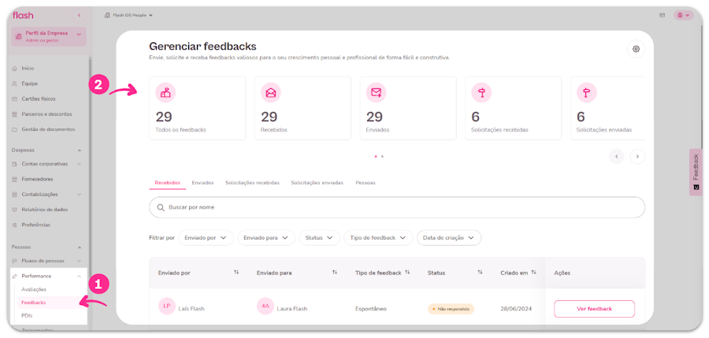Open the Tipo de feedback filter
This screenshot has height=338, width=709.
coord(378,238)
